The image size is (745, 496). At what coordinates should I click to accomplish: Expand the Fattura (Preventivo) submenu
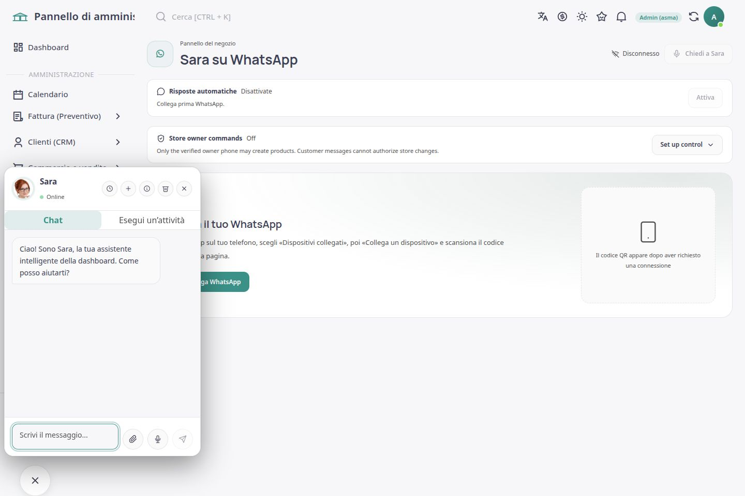click(x=67, y=116)
